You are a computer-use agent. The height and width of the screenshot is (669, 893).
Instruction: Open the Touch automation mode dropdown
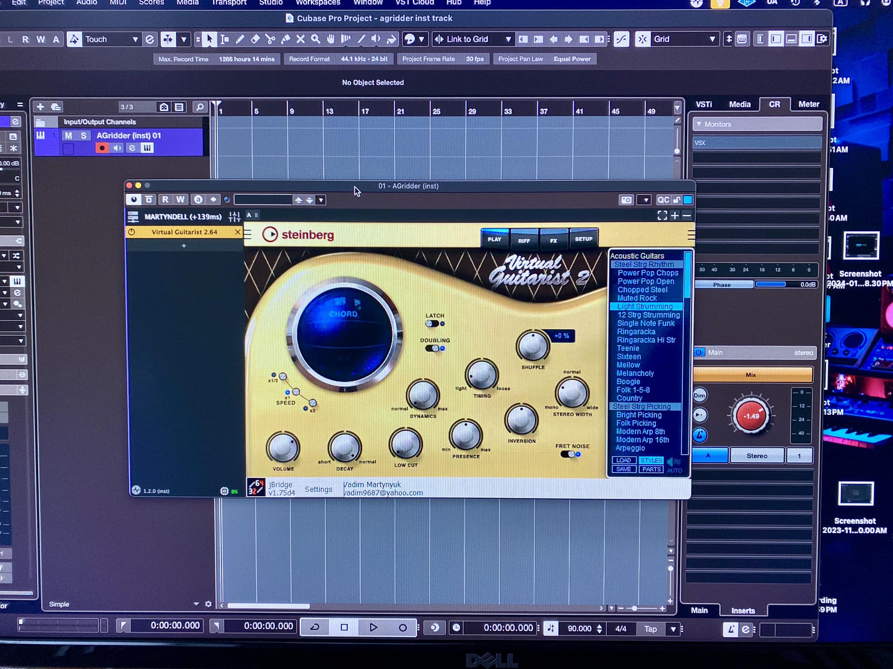[112, 39]
